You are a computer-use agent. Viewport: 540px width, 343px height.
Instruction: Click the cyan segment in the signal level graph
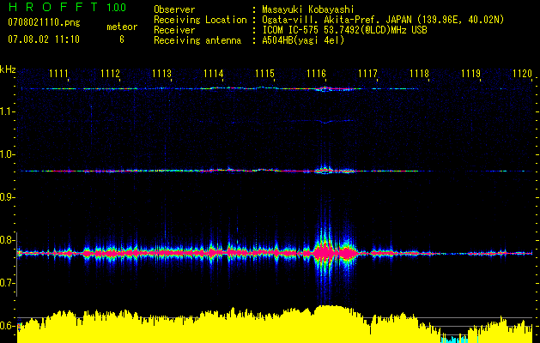click(454, 339)
